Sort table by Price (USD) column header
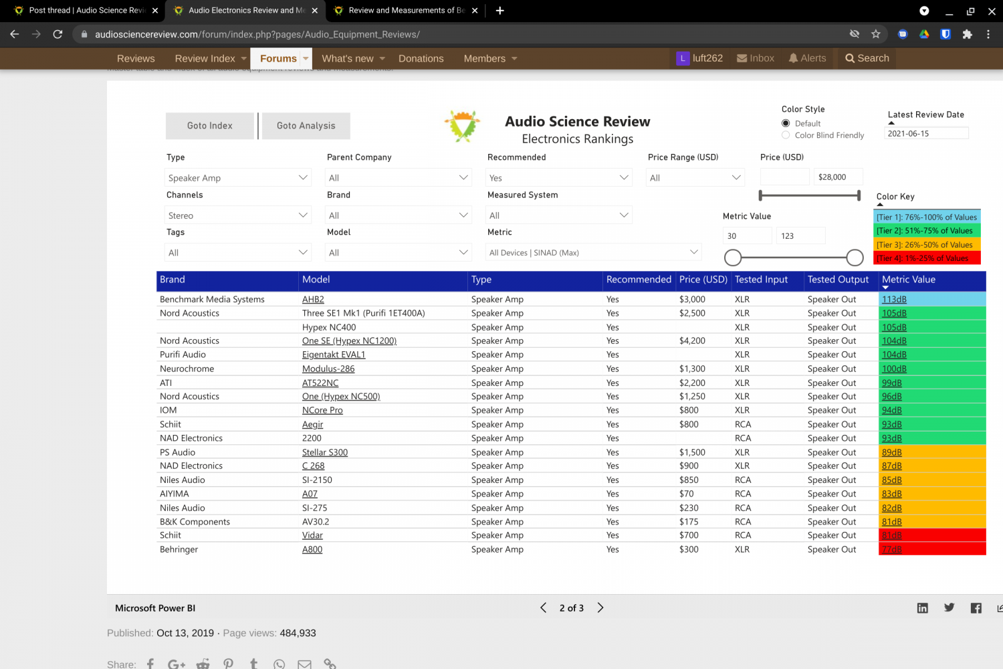 click(x=703, y=280)
